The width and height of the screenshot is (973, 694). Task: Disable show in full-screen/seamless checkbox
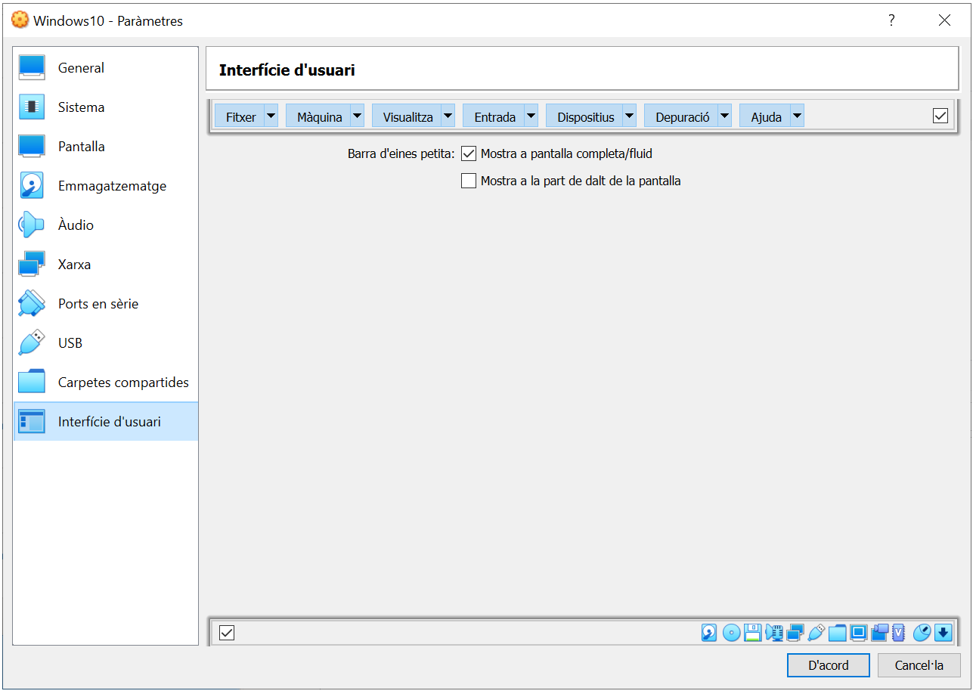click(469, 153)
